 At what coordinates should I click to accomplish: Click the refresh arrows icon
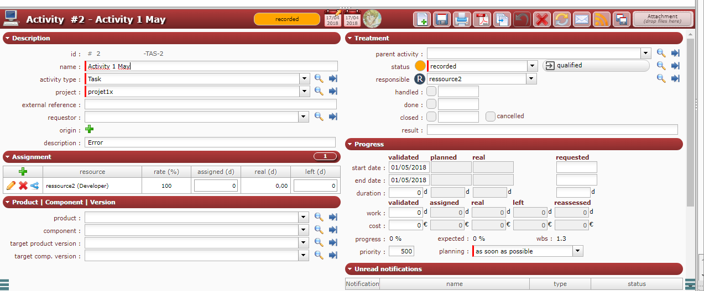coord(562,19)
